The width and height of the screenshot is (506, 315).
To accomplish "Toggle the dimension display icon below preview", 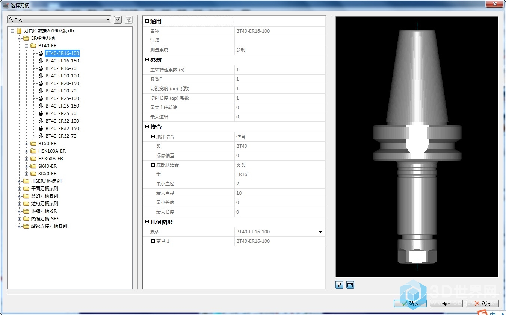I will tap(350, 285).
